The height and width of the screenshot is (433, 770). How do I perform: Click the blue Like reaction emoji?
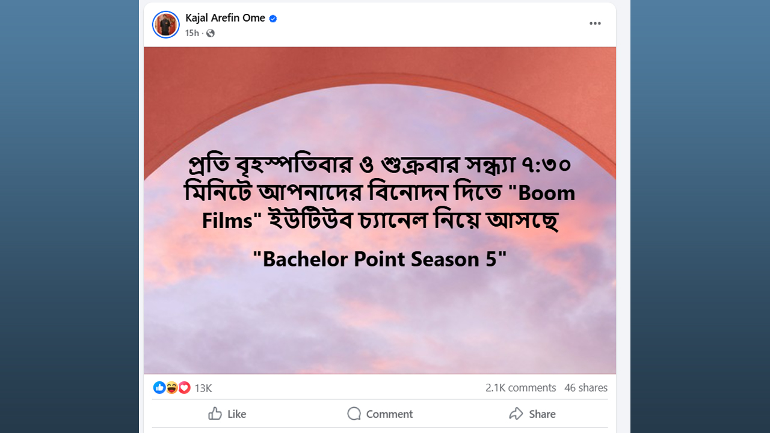159,388
